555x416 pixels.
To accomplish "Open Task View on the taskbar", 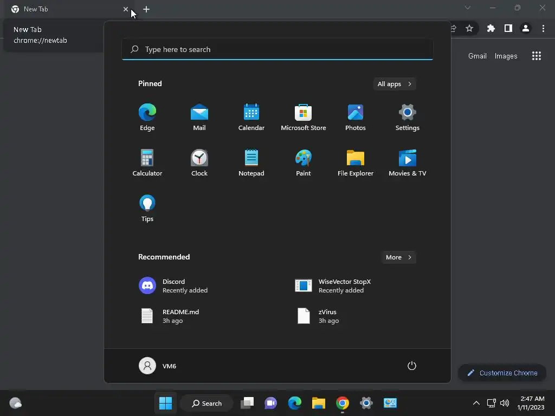I will 247,403.
